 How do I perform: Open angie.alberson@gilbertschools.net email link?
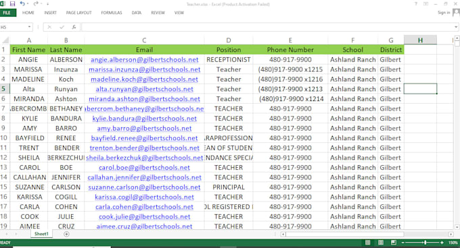tap(144, 60)
